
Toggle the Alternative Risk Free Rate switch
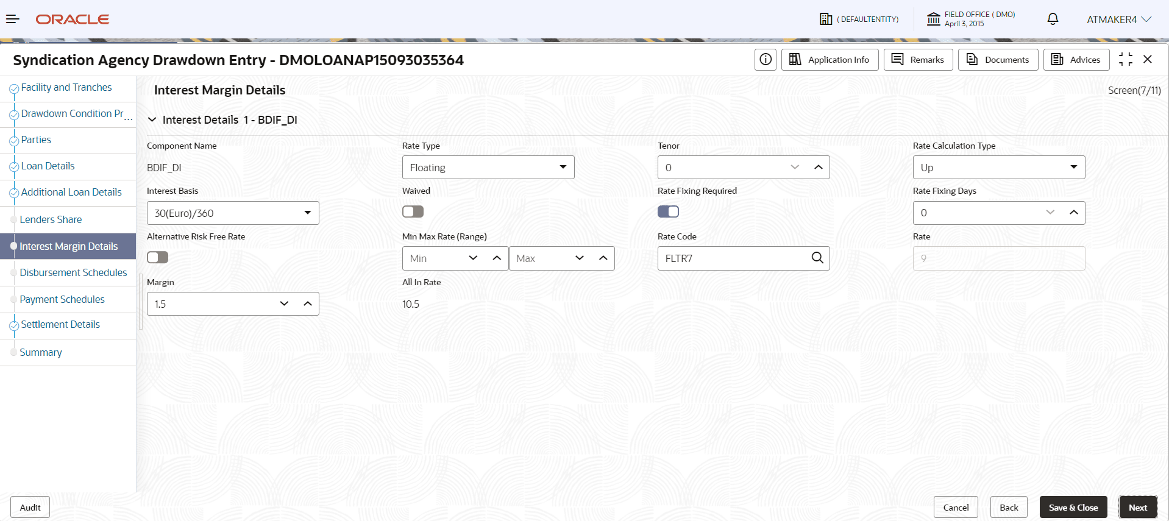[157, 257]
